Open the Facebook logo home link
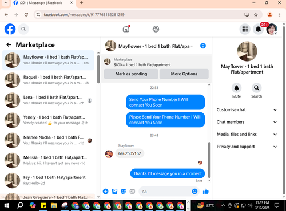The width and height of the screenshot is (286, 211). tap(10, 29)
